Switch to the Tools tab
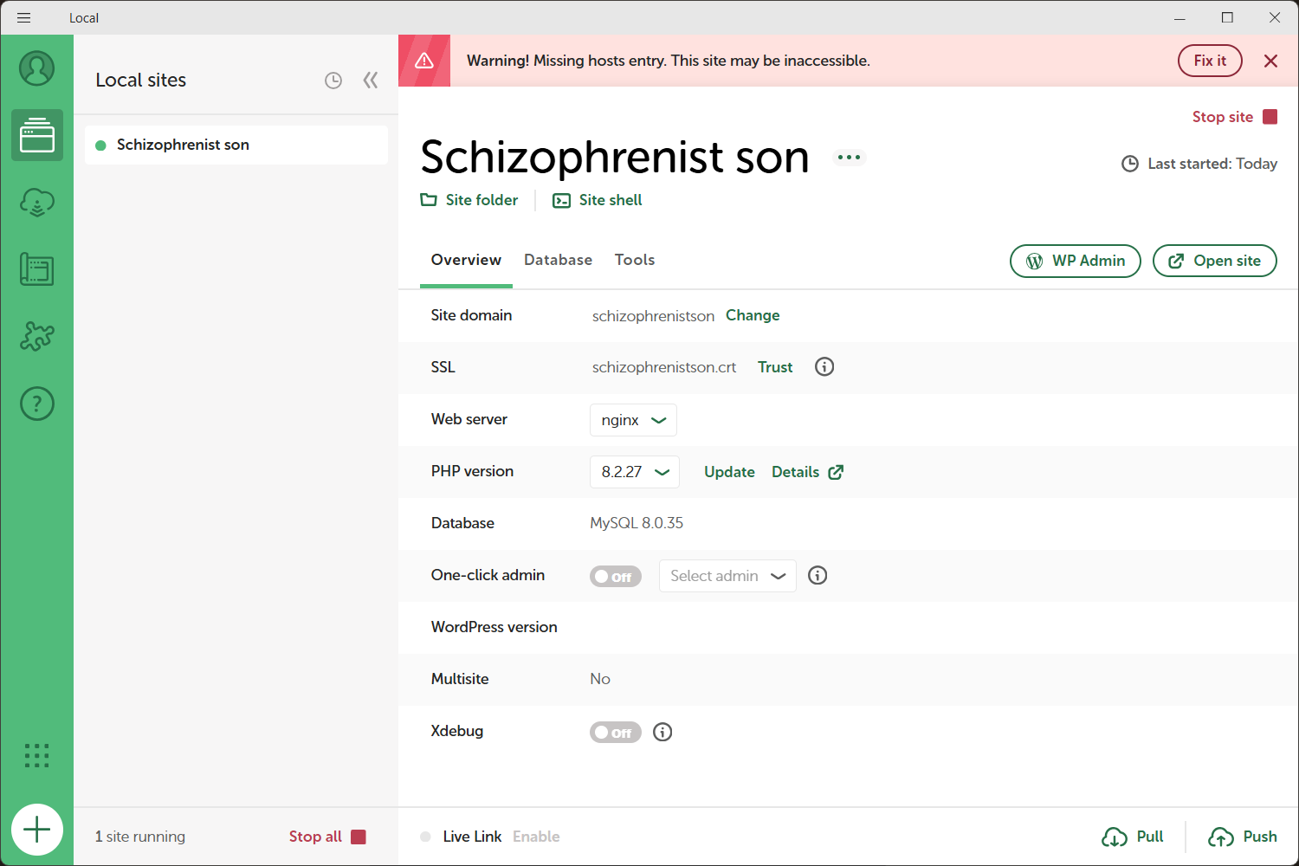The height and width of the screenshot is (866, 1299). pos(635,260)
